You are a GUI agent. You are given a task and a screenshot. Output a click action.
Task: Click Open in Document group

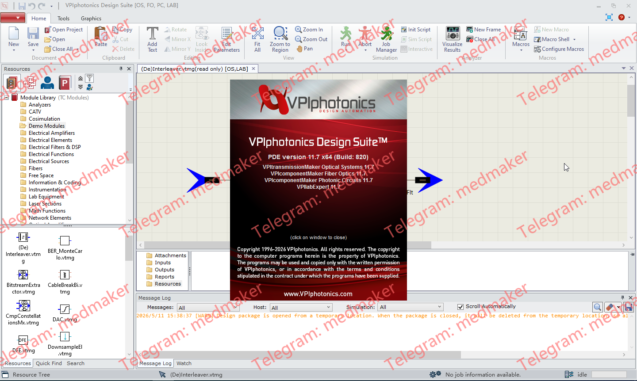click(55, 39)
